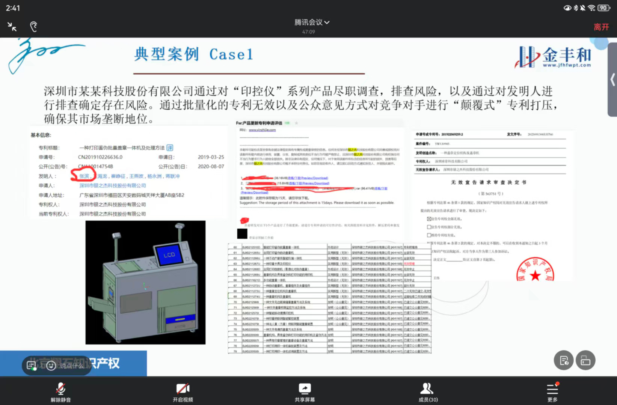617x405 pixels.
Task: Tap the 说点什么 chat input field
Action: click(72, 365)
